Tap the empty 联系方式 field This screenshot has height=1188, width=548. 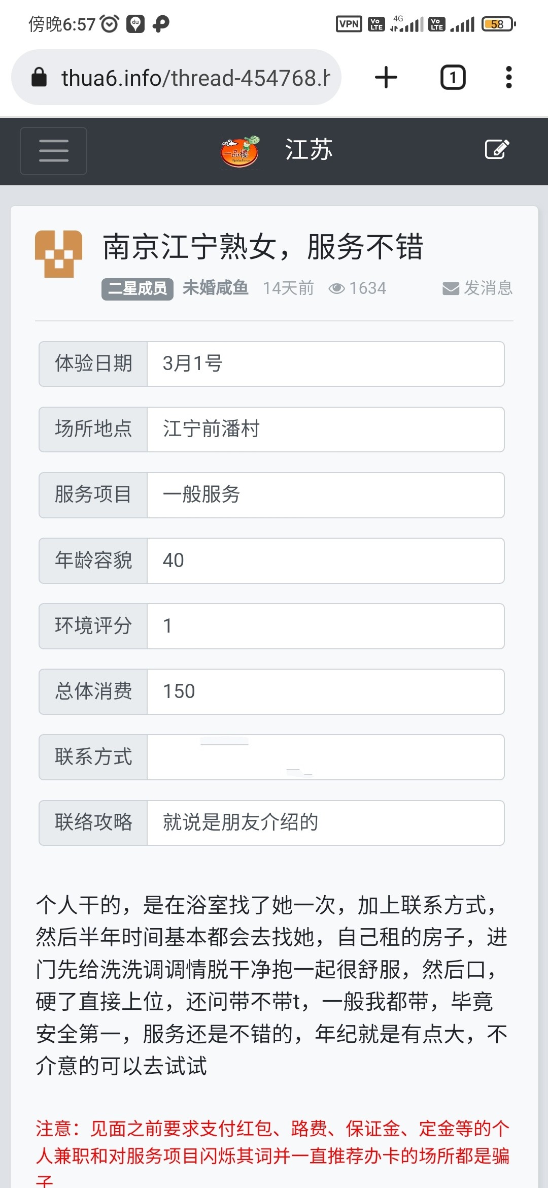click(325, 757)
